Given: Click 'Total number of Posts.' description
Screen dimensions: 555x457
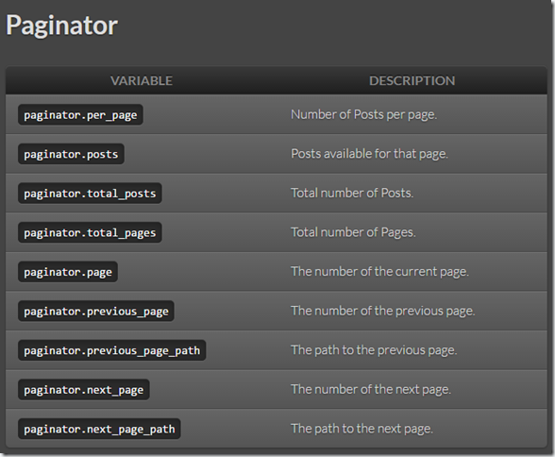Looking at the screenshot, I should (352, 194).
